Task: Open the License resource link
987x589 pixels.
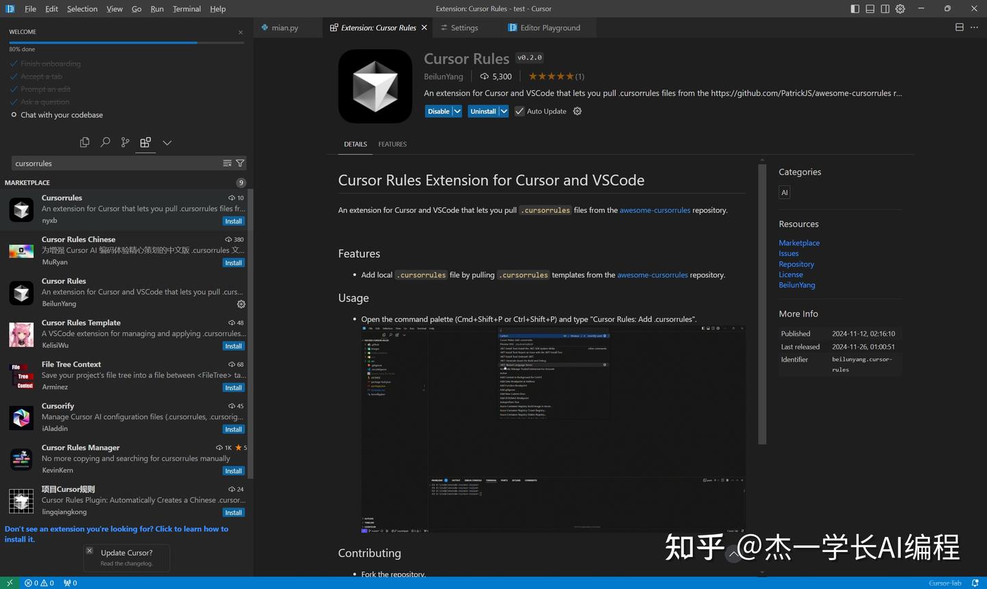Action: 790,275
